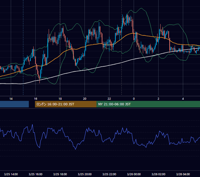Click the 3/26 04:00 time label
The image size is (200, 177).
pos(183,174)
